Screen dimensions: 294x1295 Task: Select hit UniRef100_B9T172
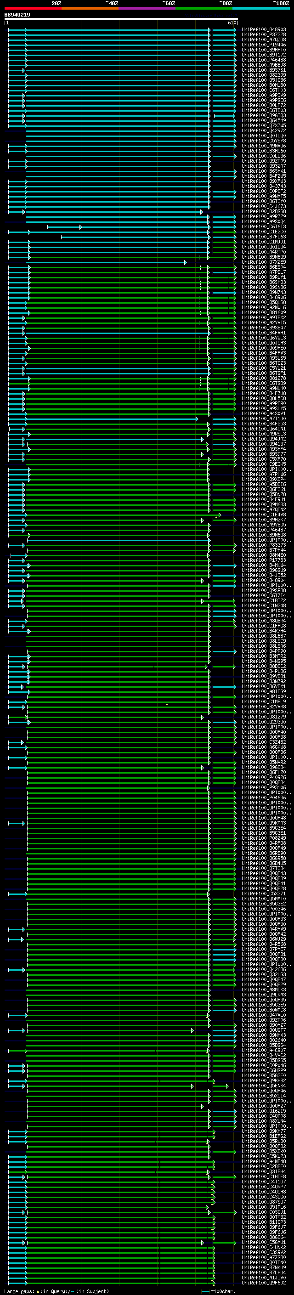pyautogui.click(x=264, y=55)
